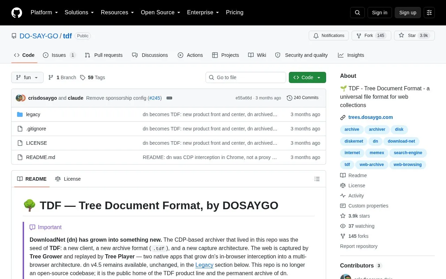Open the Platform menu

click(x=44, y=13)
